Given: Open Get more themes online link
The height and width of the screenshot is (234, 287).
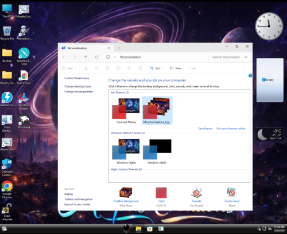Looking at the screenshot, I should click(x=231, y=128).
